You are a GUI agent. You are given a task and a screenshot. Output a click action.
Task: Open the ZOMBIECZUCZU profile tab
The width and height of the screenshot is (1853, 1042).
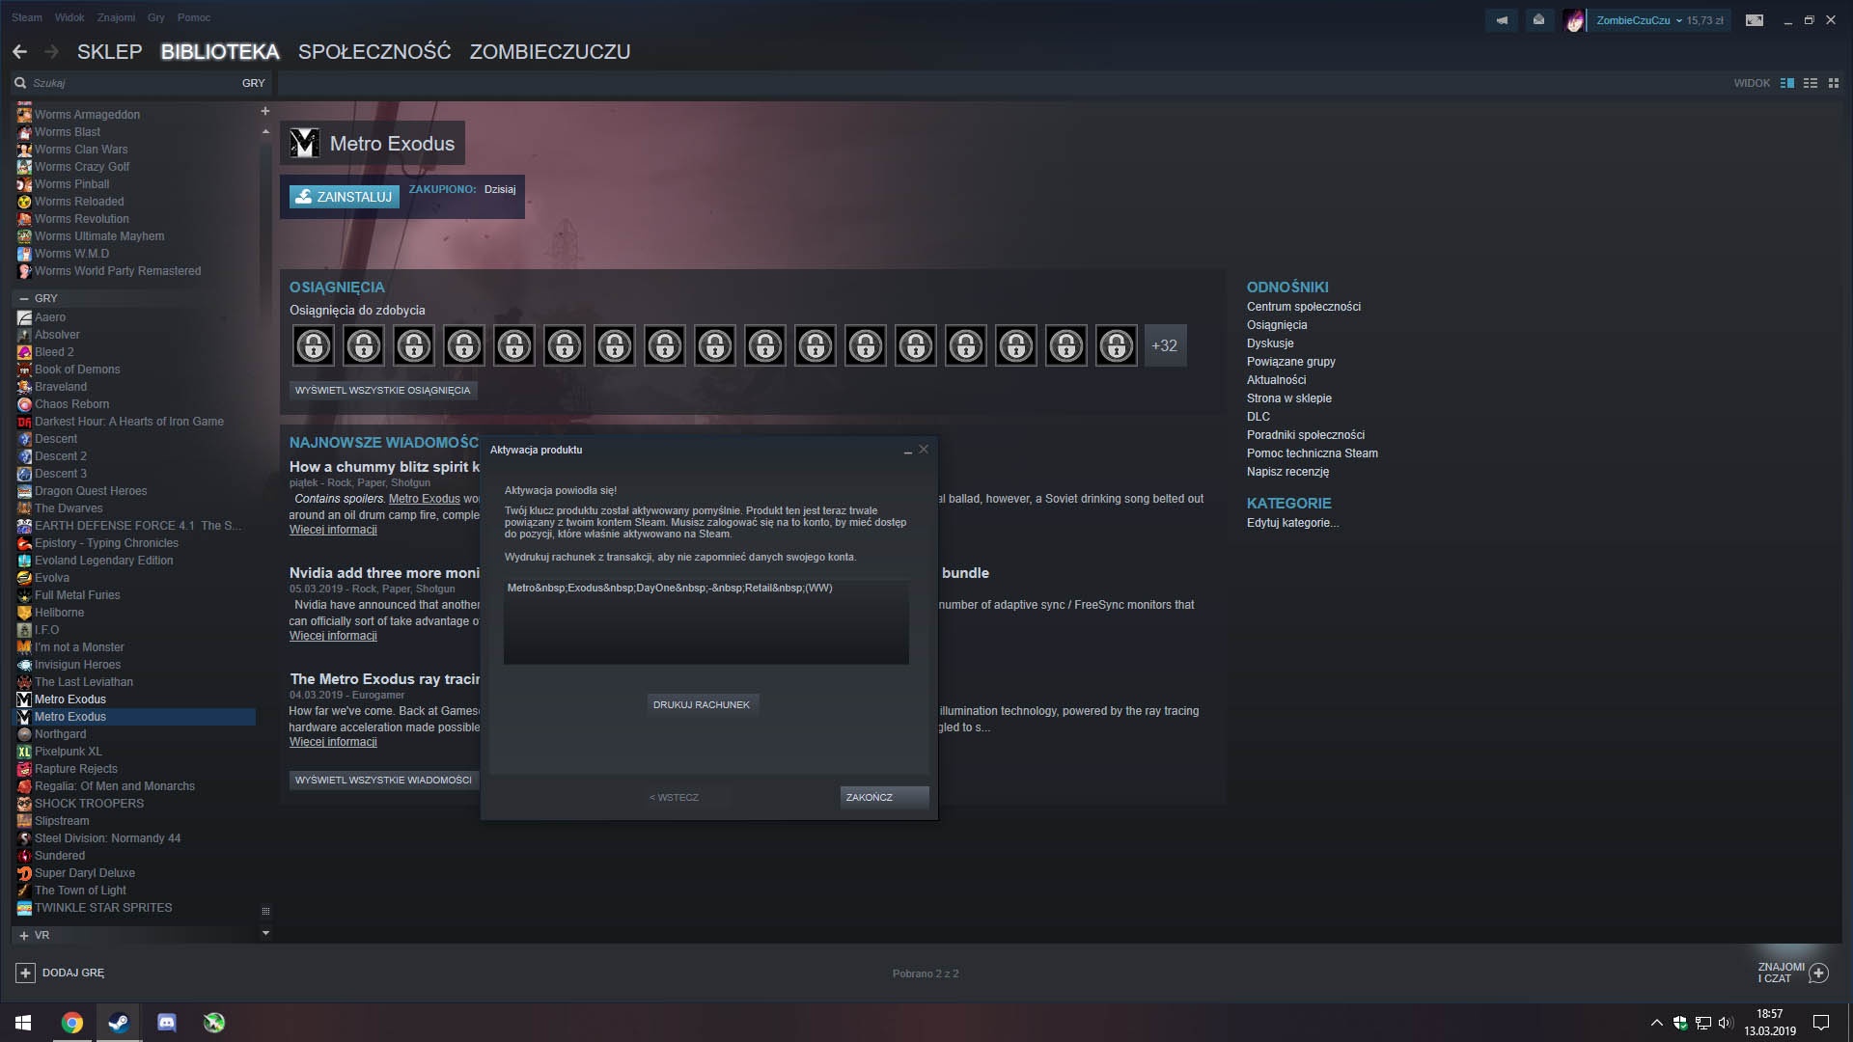550,52
